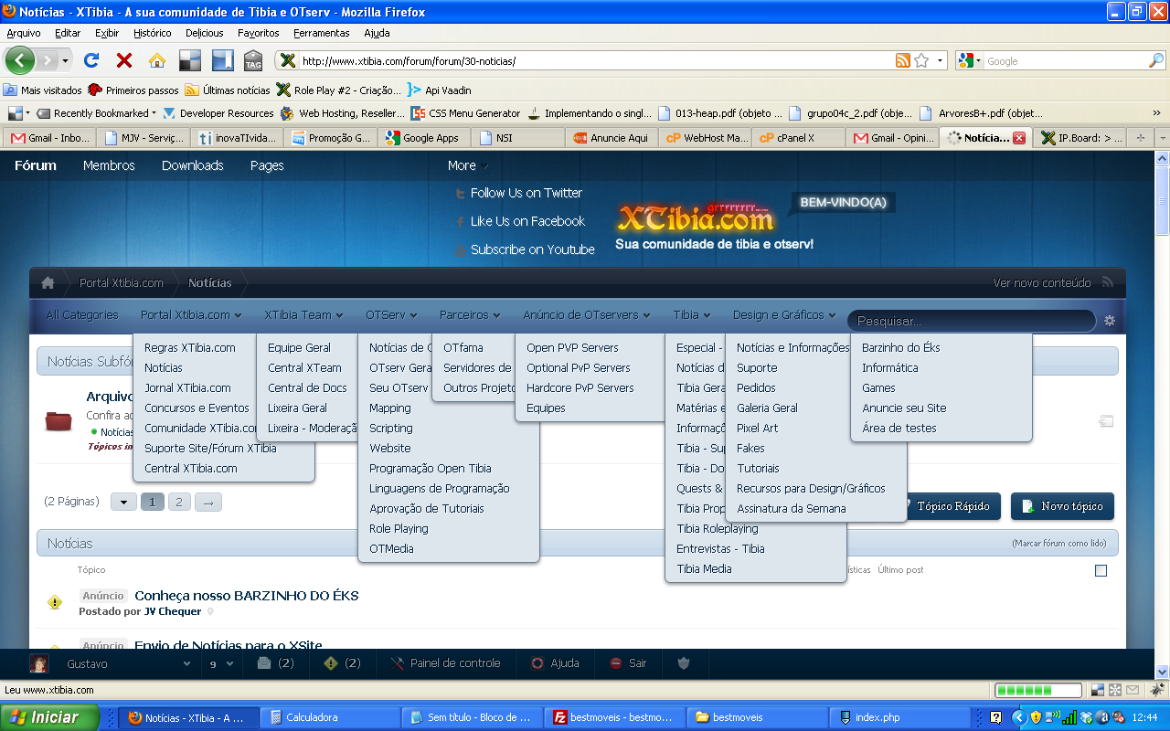Click the Firefox back arrow button

coord(20,60)
